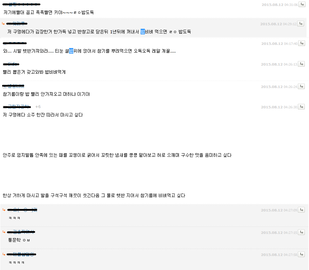Viewport: 309px width, 270px height.
Task: Click reply arrow beside 04:29:12 timestamp
Action: click(x=301, y=23)
